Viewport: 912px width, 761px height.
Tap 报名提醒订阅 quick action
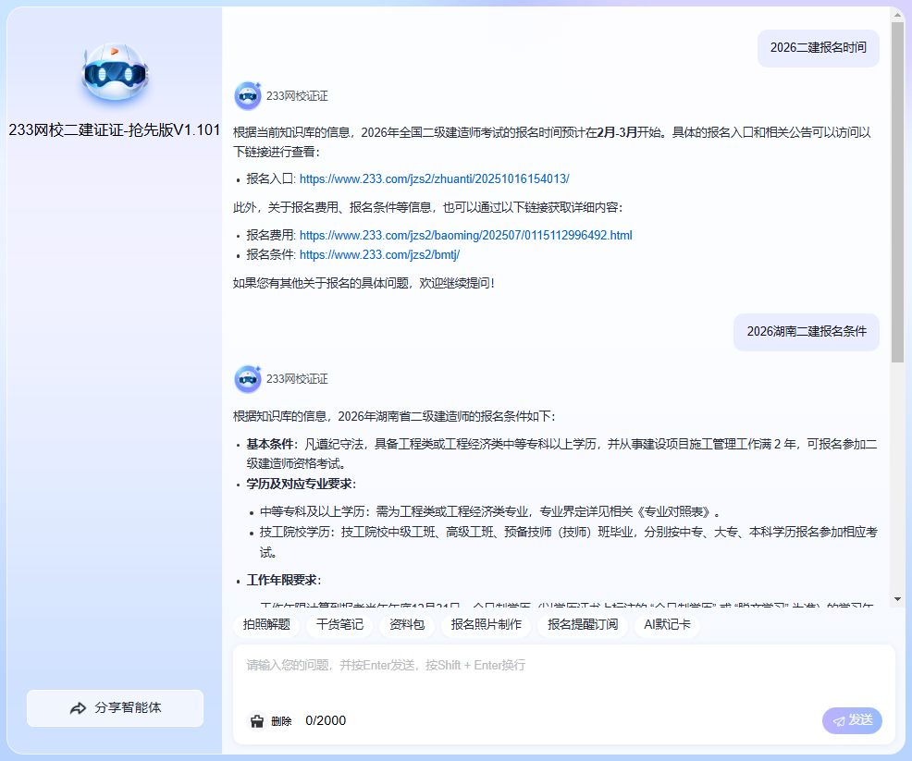583,625
